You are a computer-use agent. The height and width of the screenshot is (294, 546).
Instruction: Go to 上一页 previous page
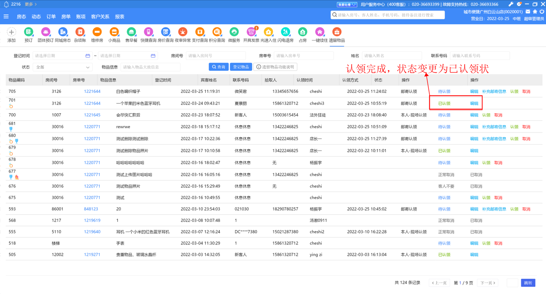(439, 283)
